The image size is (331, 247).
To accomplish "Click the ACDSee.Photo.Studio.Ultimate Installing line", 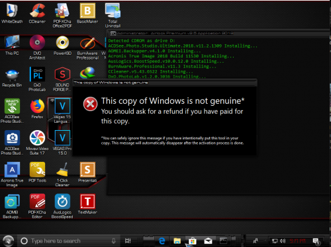I will 183,46.
